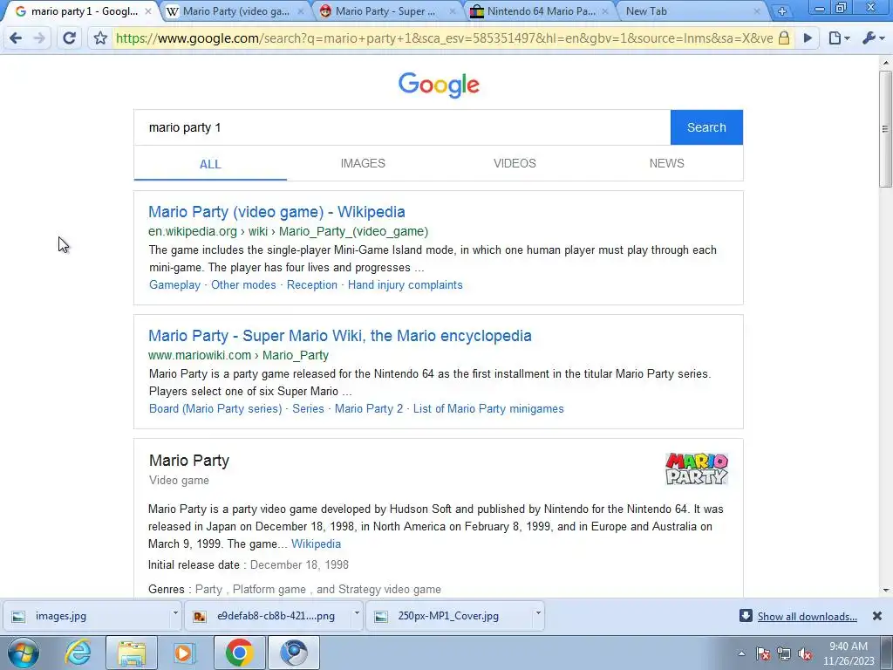The image size is (893, 670).
Task: Switch to Nintendo 64 Mario Party tab
Action: pyautogui.click(x=539, y=11)
